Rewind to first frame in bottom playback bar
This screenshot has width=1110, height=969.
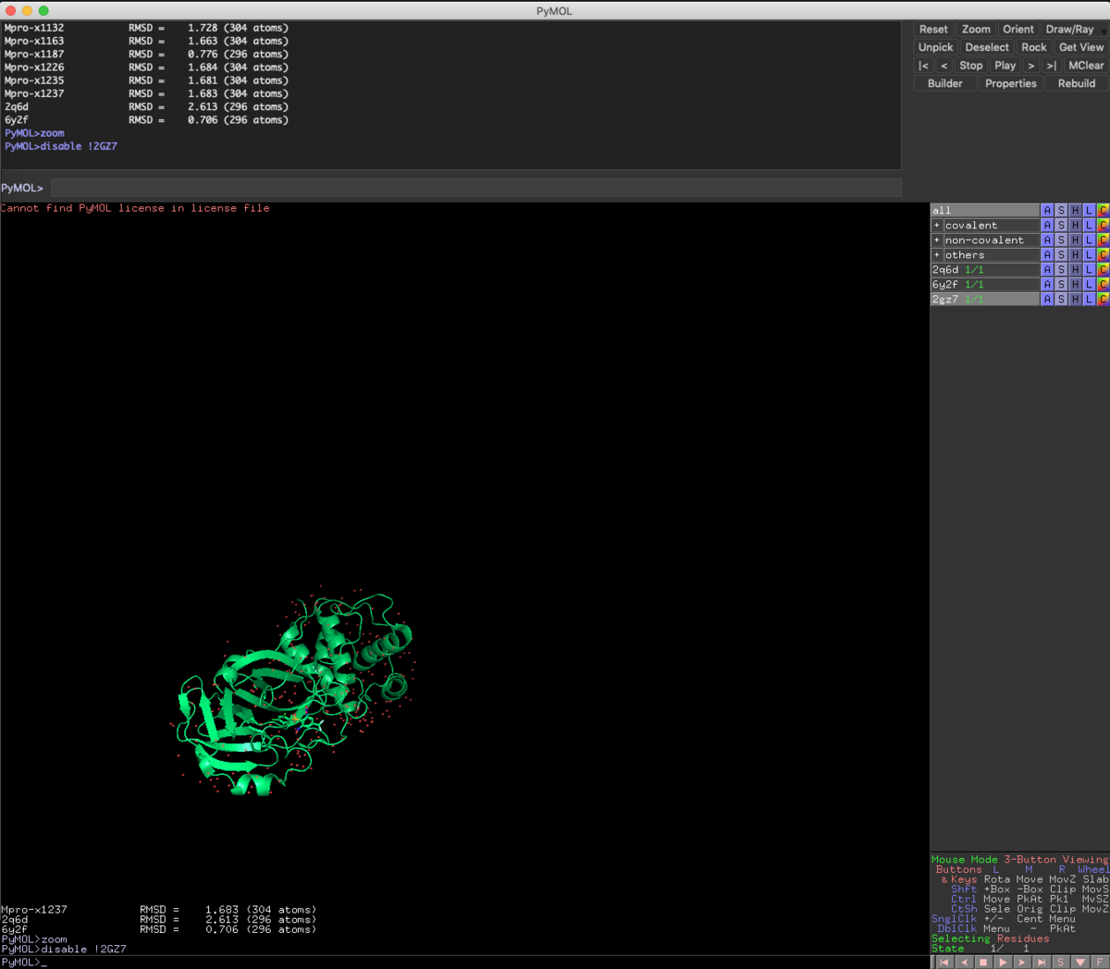coord(944,963)
